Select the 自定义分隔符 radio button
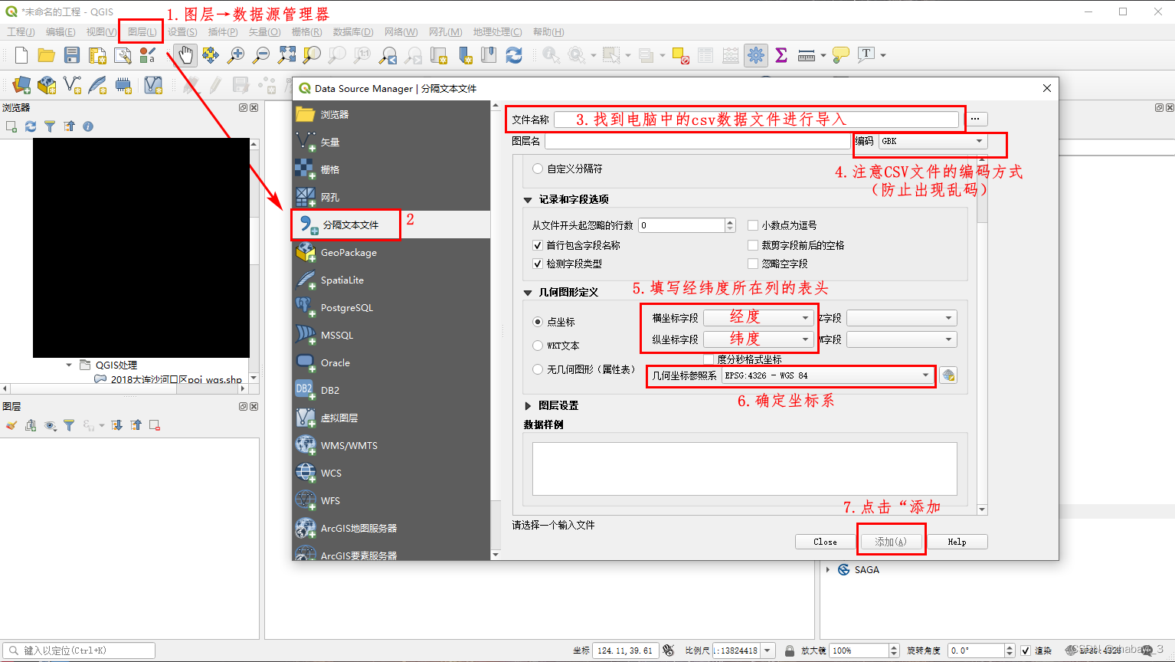This screenshot has width=1175, height=662. point(538,169)
